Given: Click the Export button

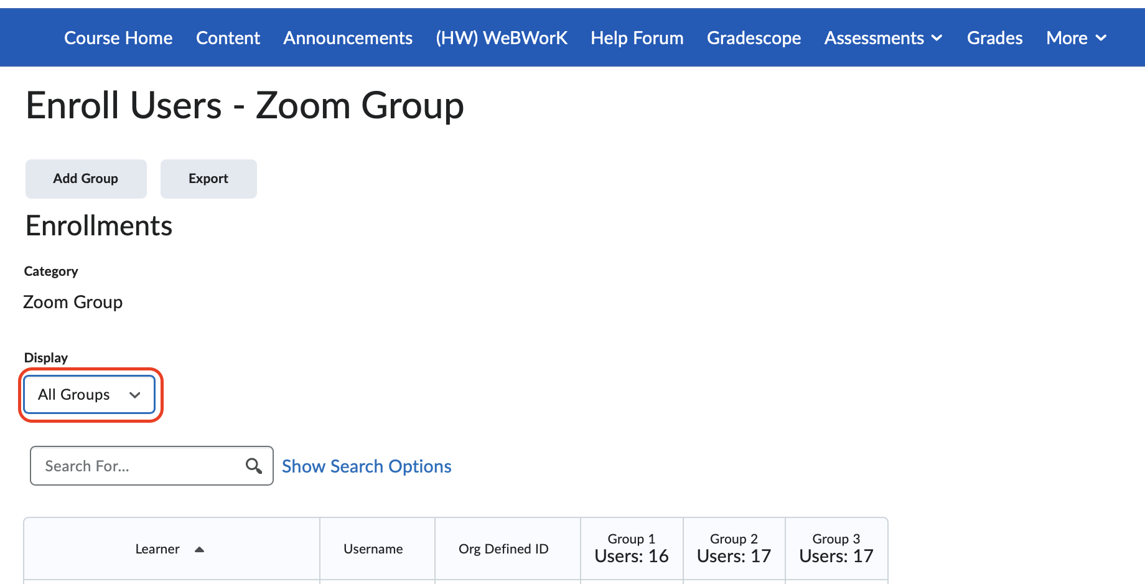Looking at the screenshot, I should tap(208, 179).
